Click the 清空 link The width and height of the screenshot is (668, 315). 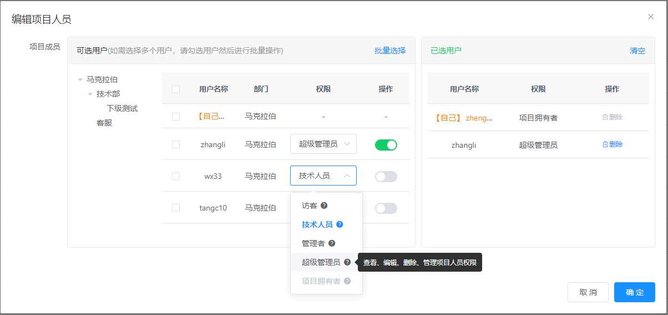click(x=637, y=51)
